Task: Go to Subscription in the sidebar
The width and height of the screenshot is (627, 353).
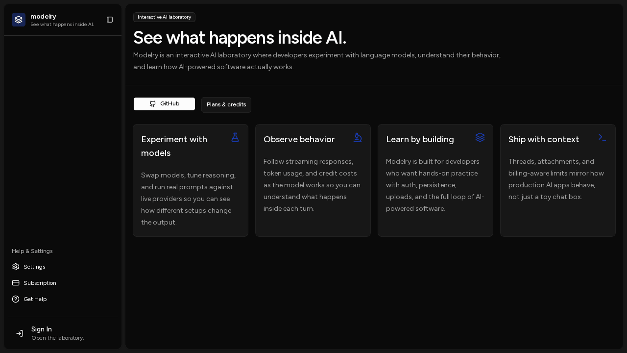Action: [x=63, y=283]
